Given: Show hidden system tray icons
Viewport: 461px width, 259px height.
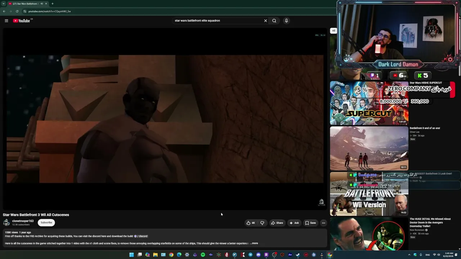Looking at the screenshot, I should click(409, 255).
